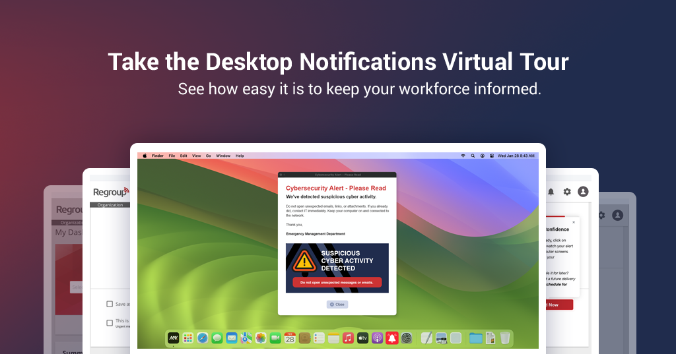This screenshot has height=354, width=676.
Task: Open the File menu
Action: (x=172, y=156)
